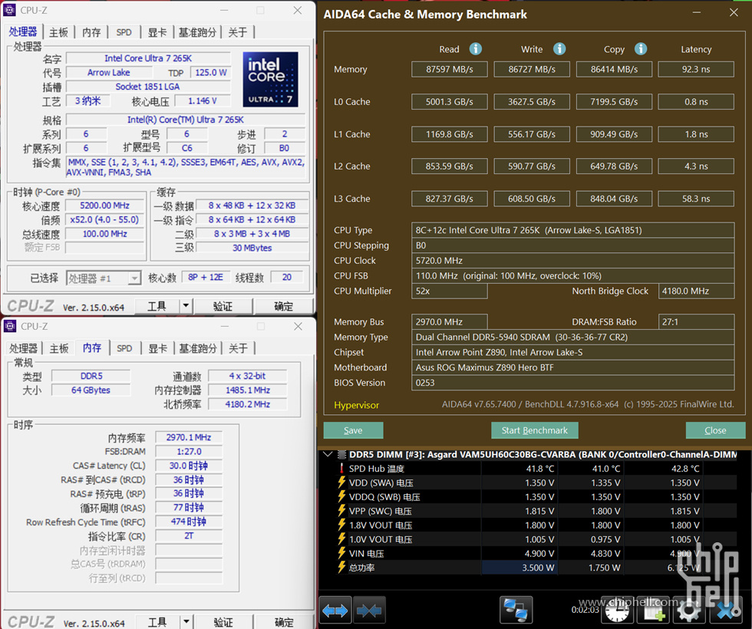Click the HWiNFO elapsed time 0:02:03
Screen dimensions: 752x629
(585, 609)
